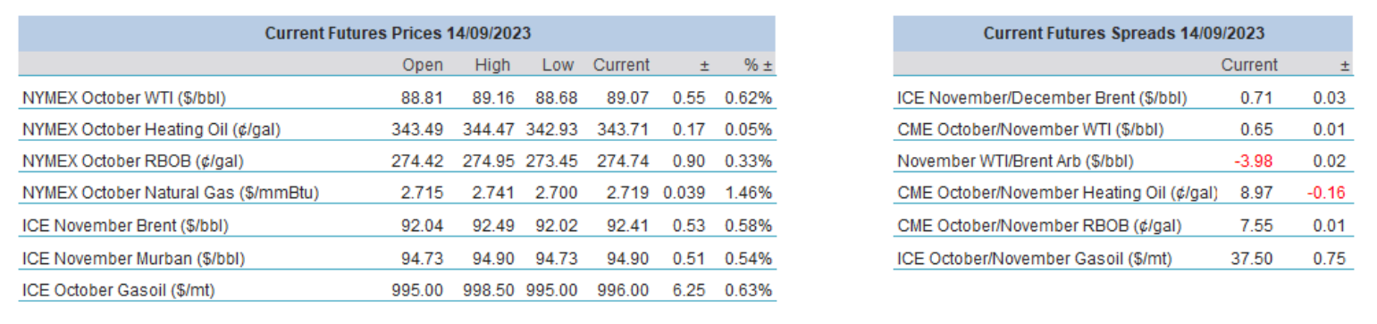Click the CME October/November WTI spread label
Image resolution: width=1377 pixels, height=324 pixels.
pyautogui.click(x=1029, y=129)
